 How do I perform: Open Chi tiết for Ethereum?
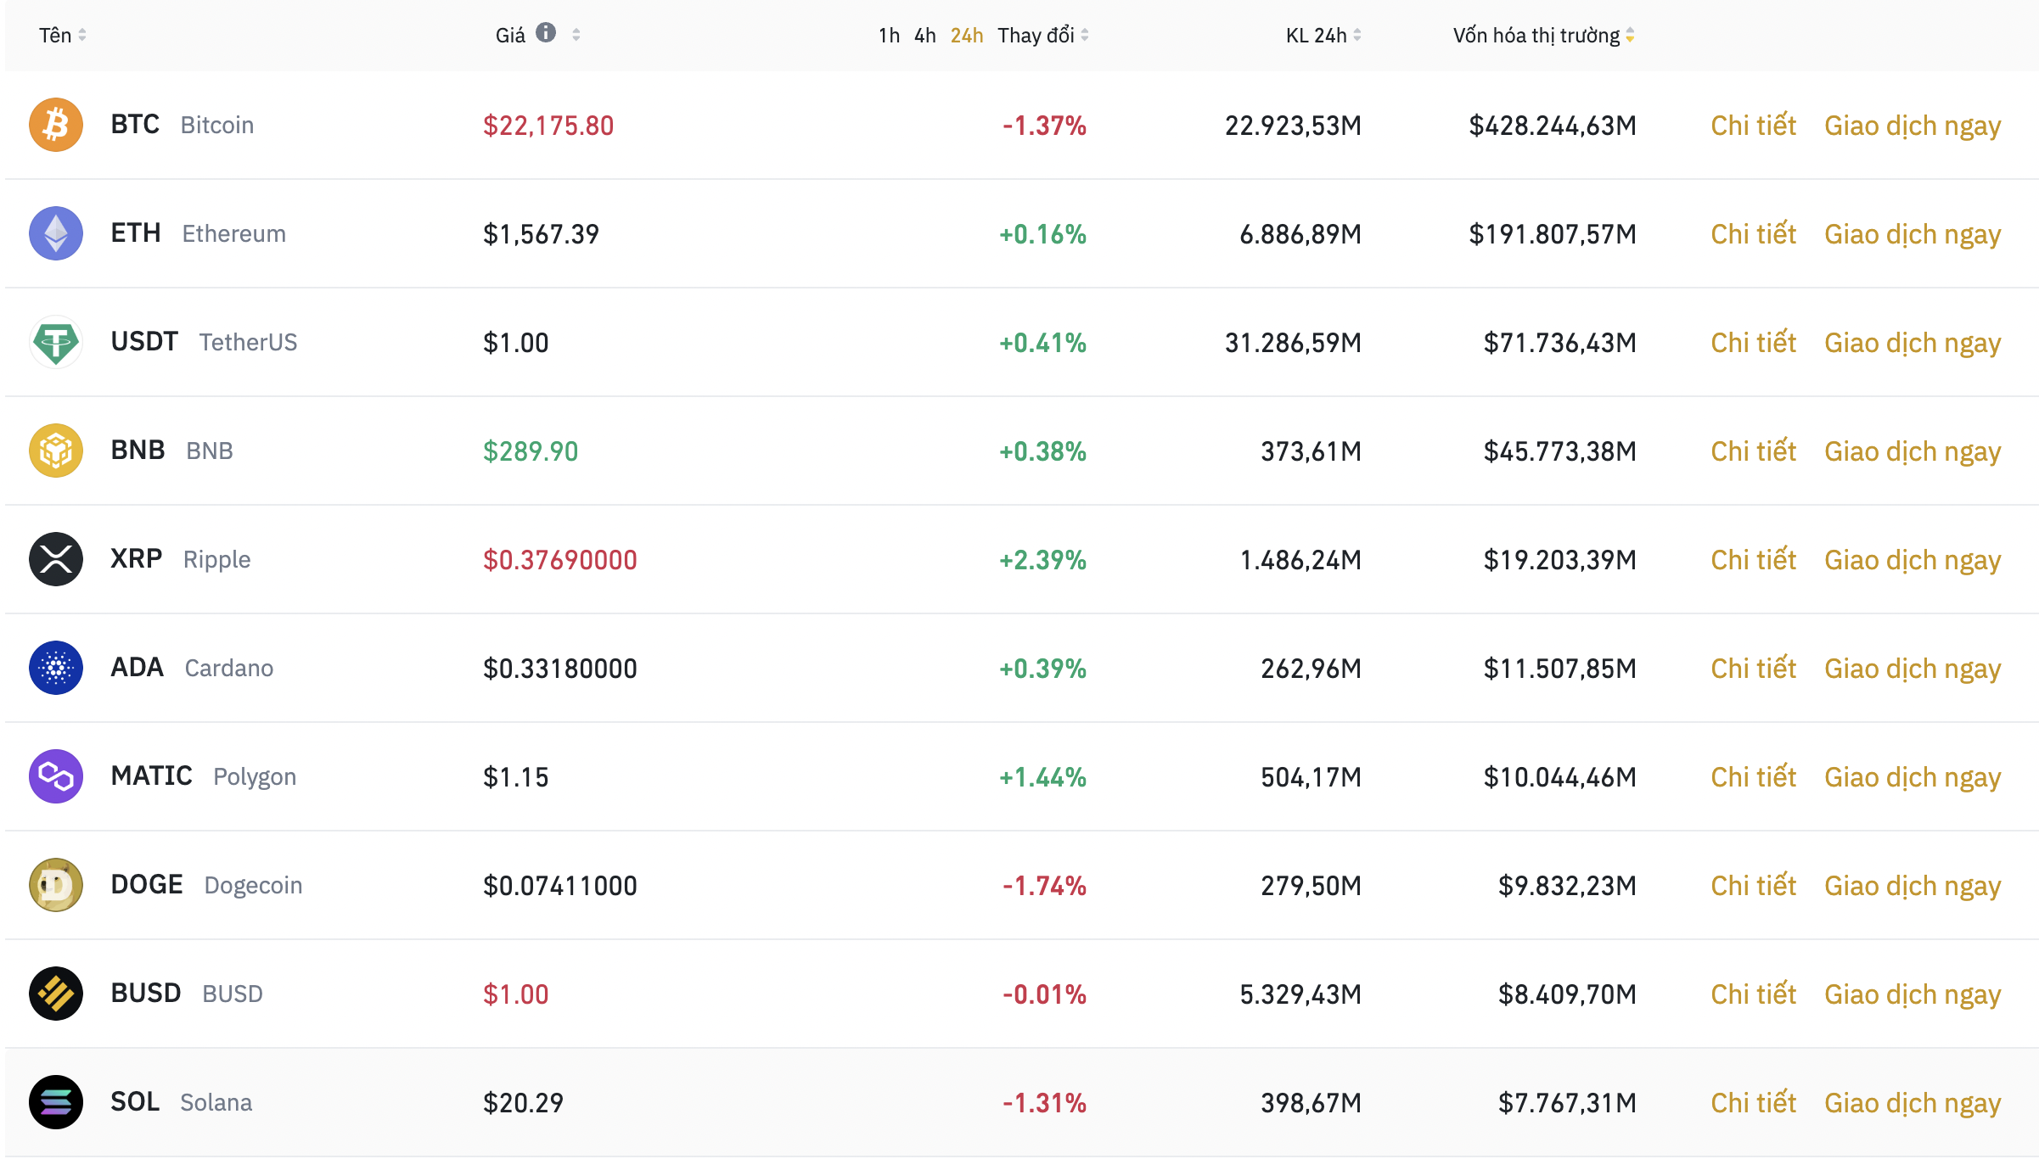coord(1753,234)
